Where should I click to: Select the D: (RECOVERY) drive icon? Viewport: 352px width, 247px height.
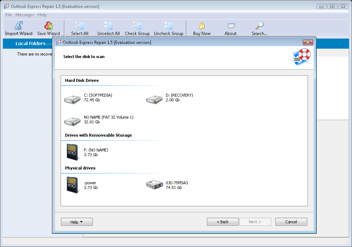(154, 100)
